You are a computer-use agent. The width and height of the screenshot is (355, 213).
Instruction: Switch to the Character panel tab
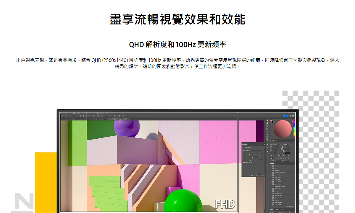coord(272,141)
